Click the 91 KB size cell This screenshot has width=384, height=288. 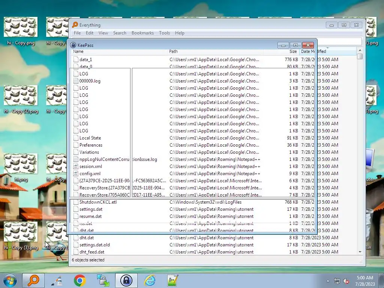click(x=292, y=138)
